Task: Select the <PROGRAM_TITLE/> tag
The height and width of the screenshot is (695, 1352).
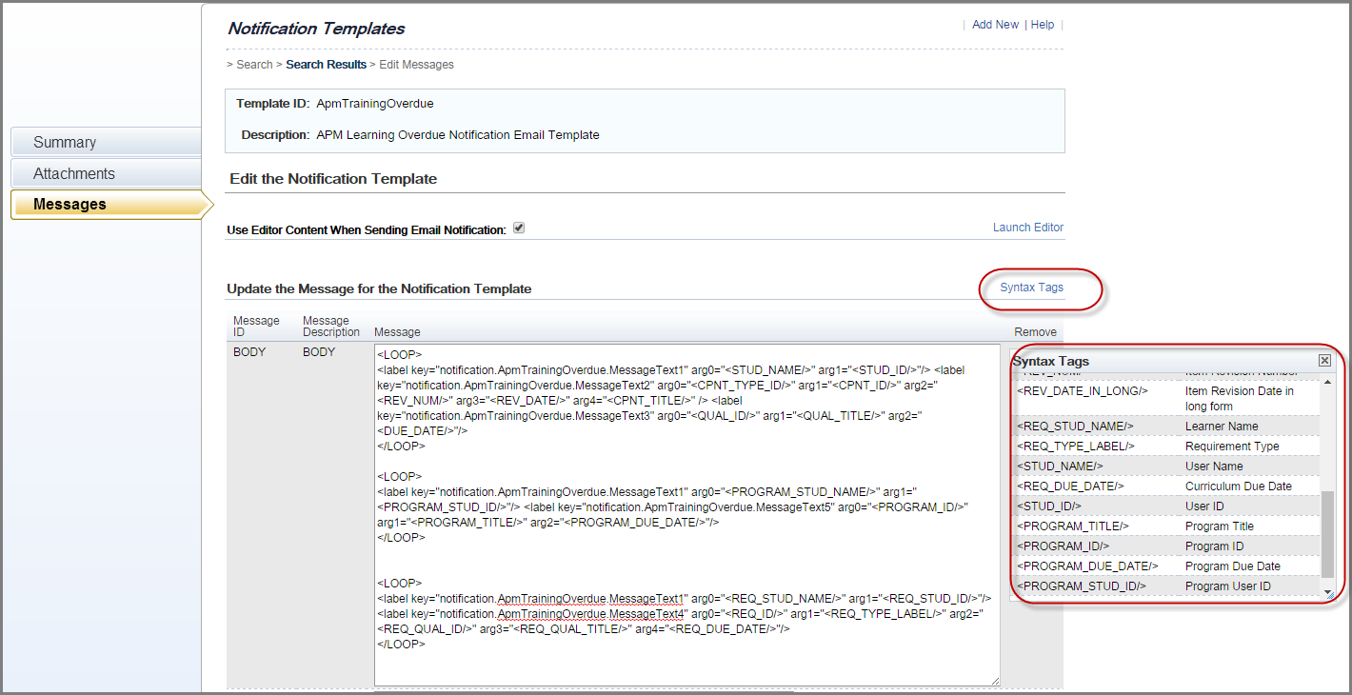Action: tap(1073, 526)
